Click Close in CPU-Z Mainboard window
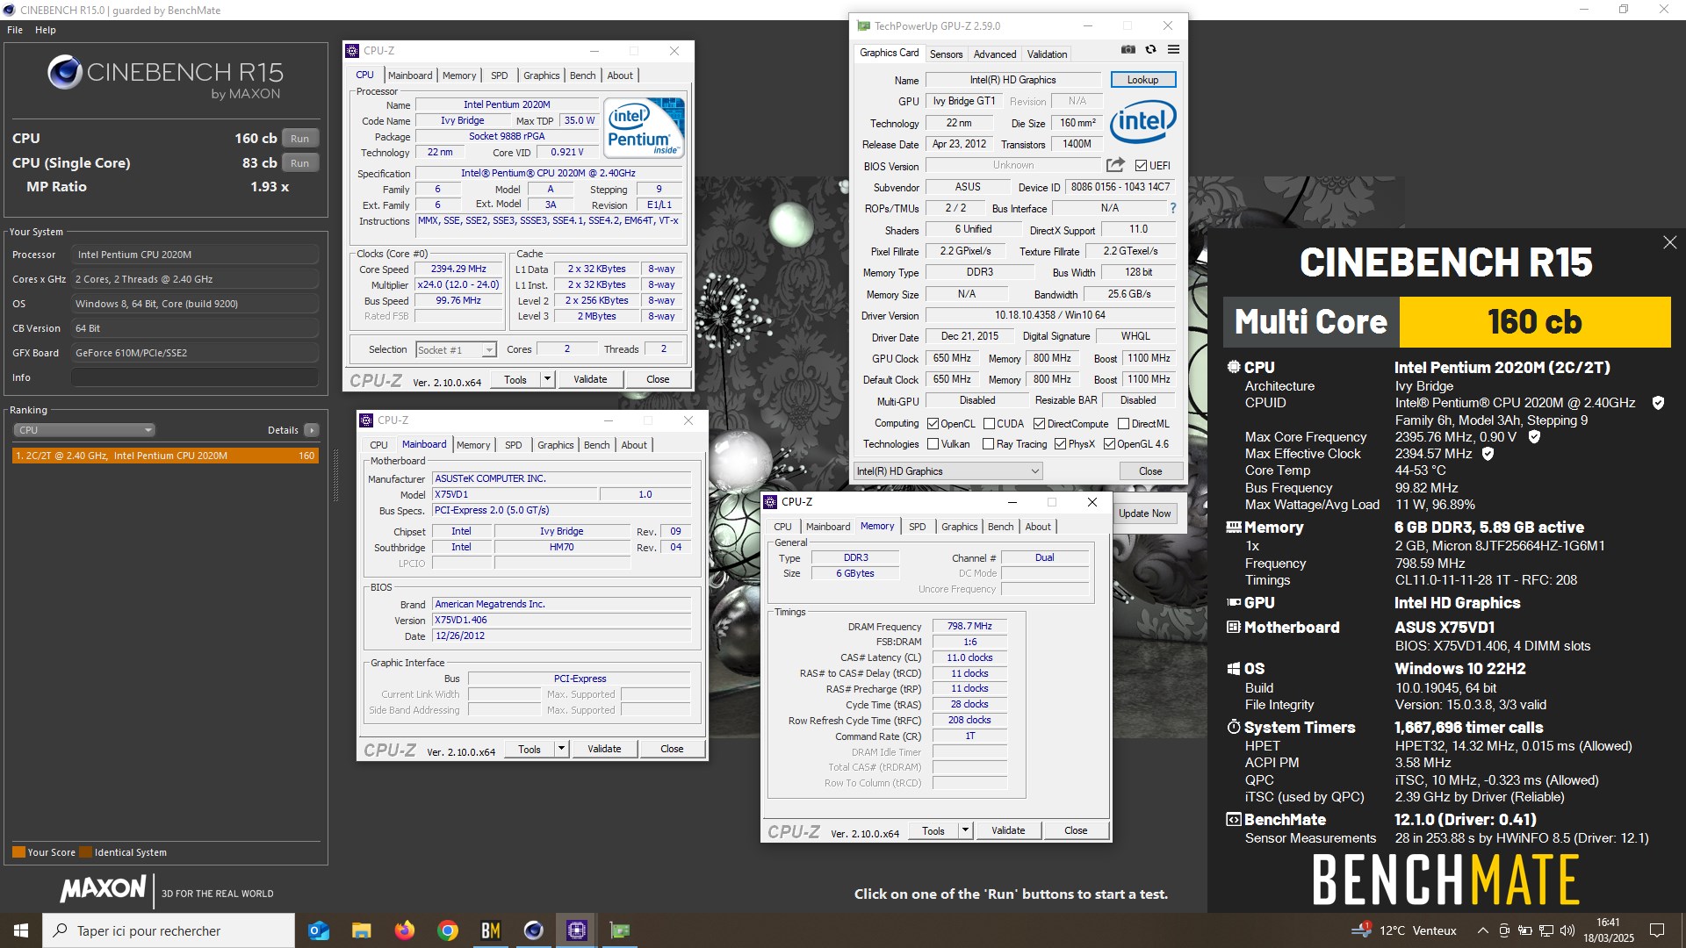 coord(672,749)
